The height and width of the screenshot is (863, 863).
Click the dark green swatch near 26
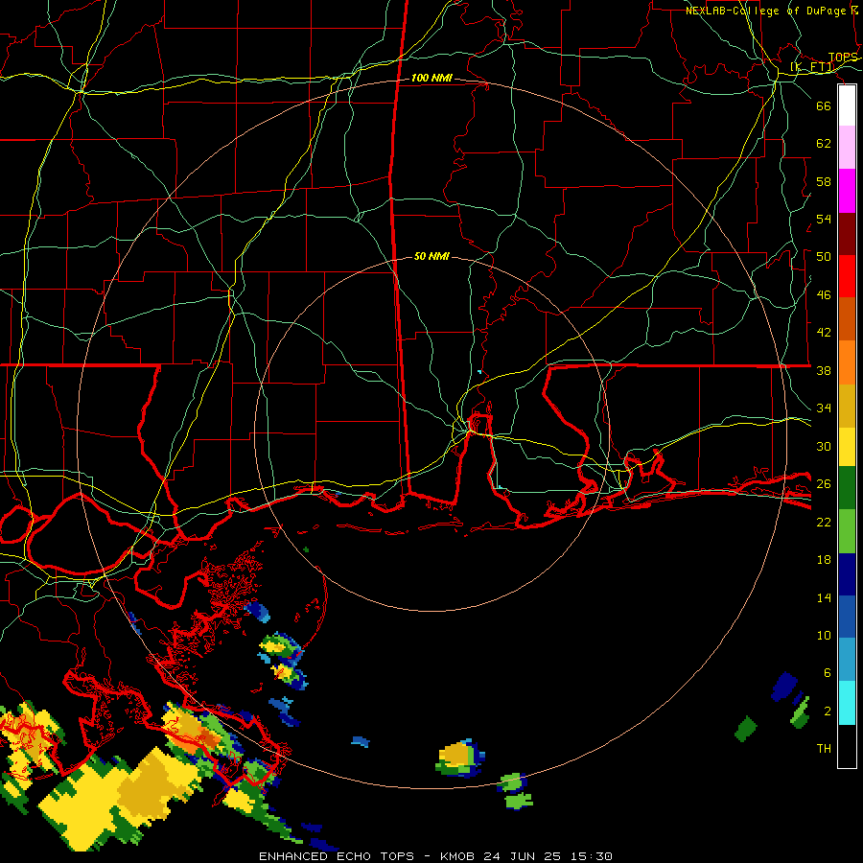(847, 488)
